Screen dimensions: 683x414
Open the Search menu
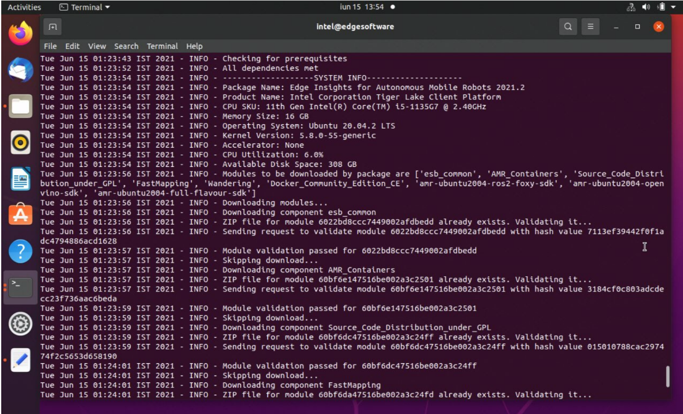click(x=127, y=46)
